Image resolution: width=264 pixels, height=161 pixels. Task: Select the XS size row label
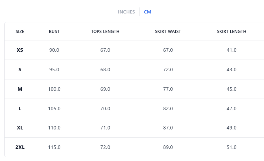tap(20, 50)
